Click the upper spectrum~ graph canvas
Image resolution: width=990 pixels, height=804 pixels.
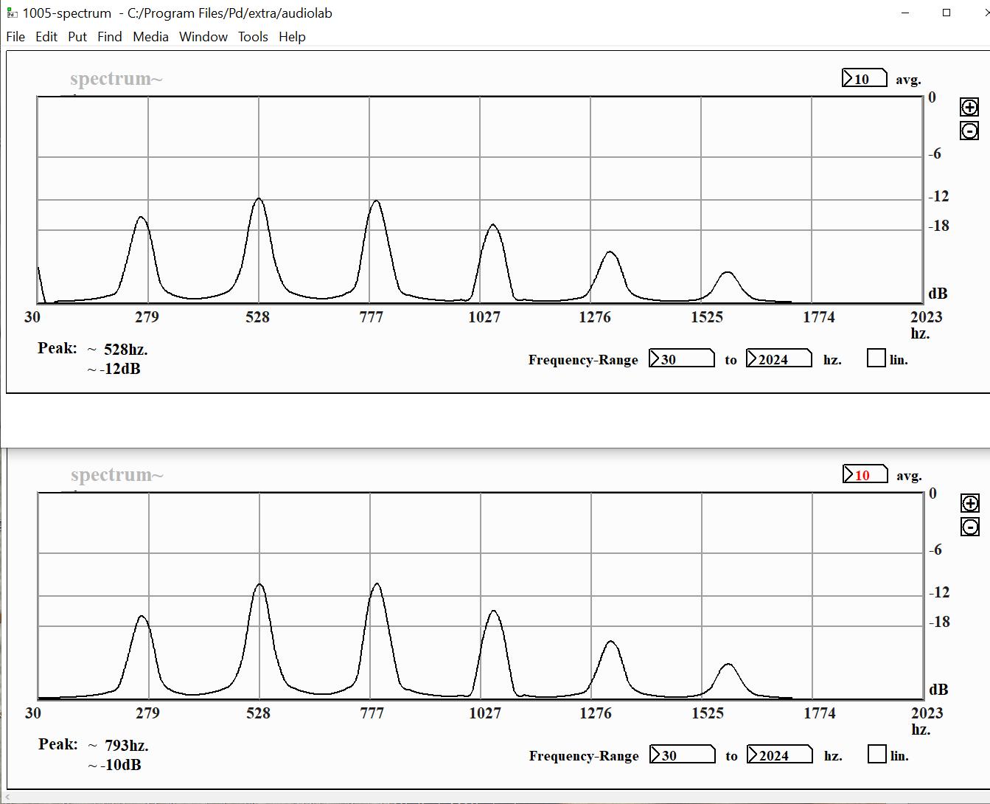point(479,199)
